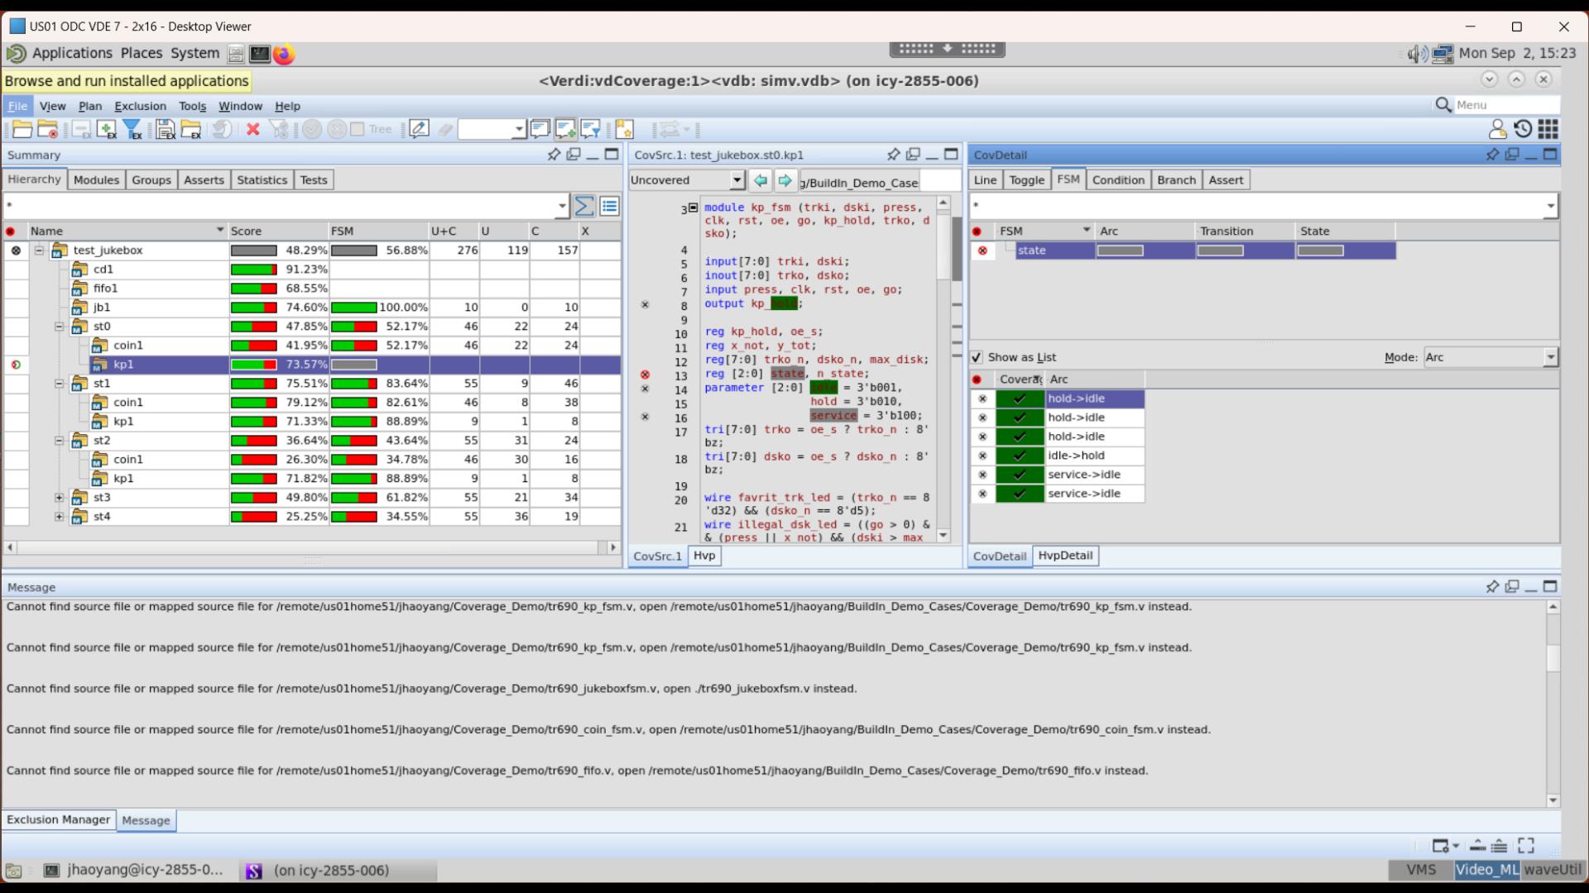Toggle exclusion marker on source line 13
Viewport: 1589px width, 893px height.
(646, 375)
